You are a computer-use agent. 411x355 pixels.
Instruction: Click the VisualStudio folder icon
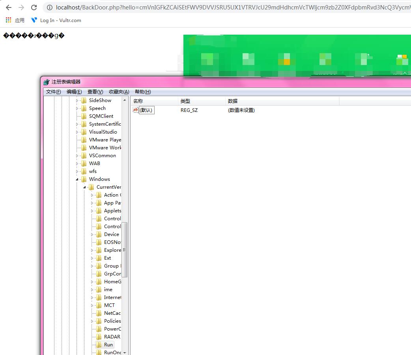tap(84, 132)
